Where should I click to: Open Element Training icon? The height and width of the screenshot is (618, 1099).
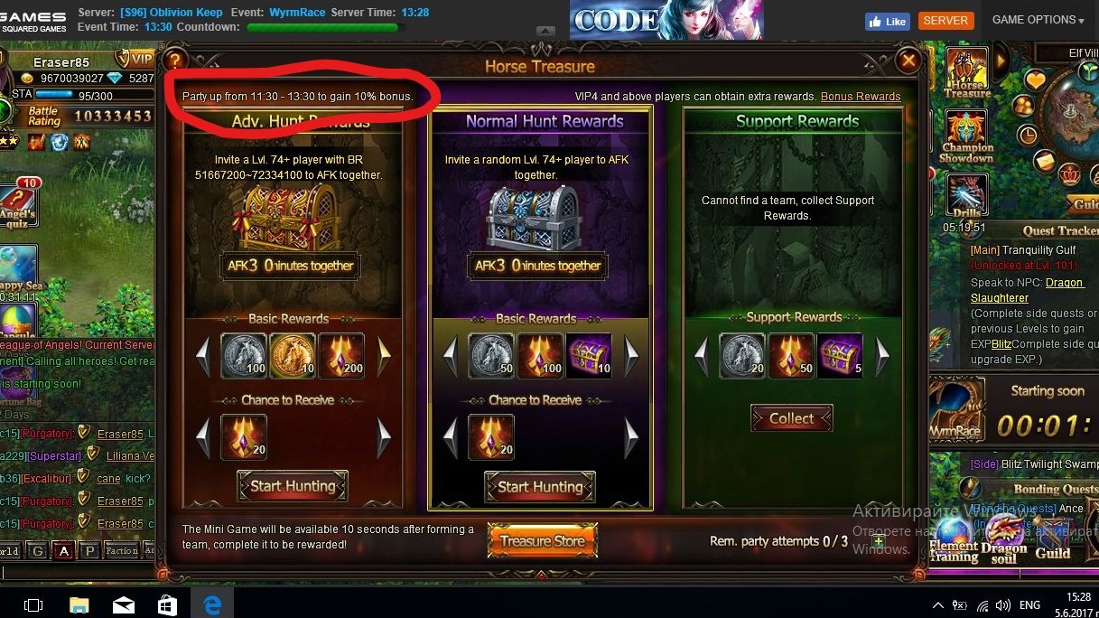pyautogui.click(x=954, y=539)
